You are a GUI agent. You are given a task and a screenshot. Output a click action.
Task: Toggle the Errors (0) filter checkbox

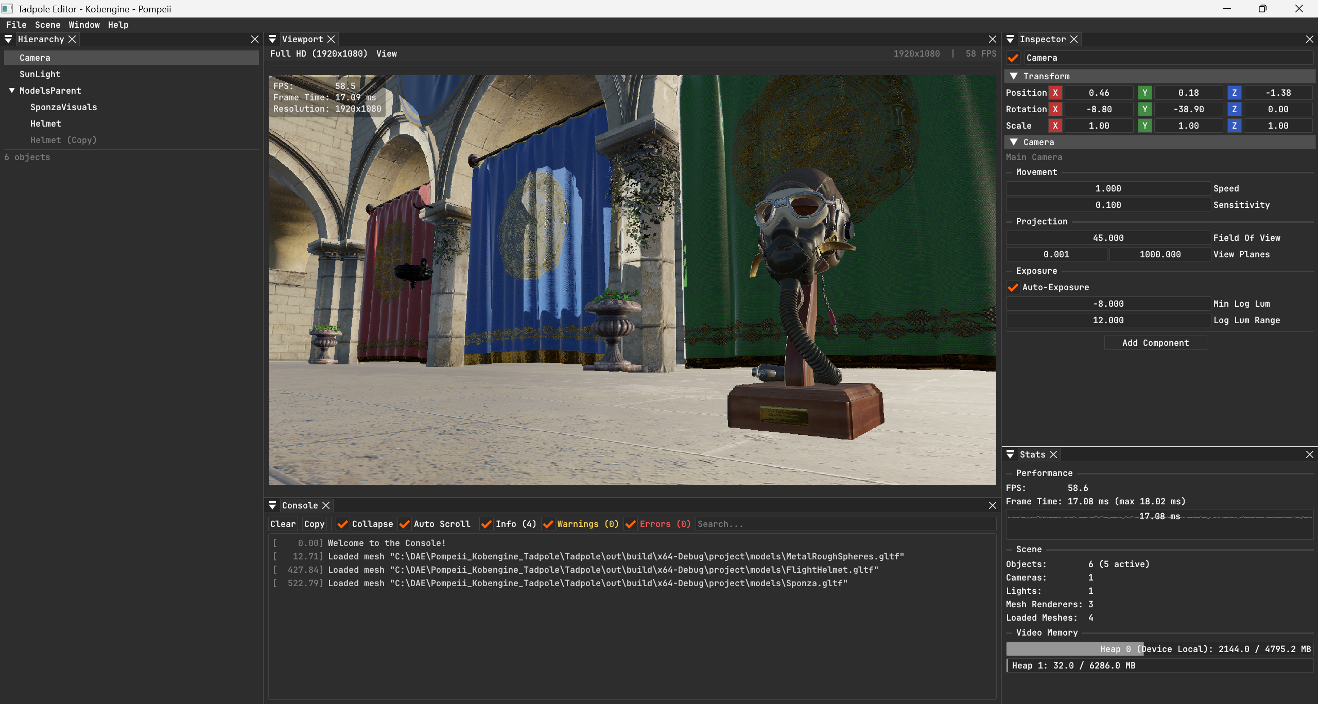tap(630, 524)
